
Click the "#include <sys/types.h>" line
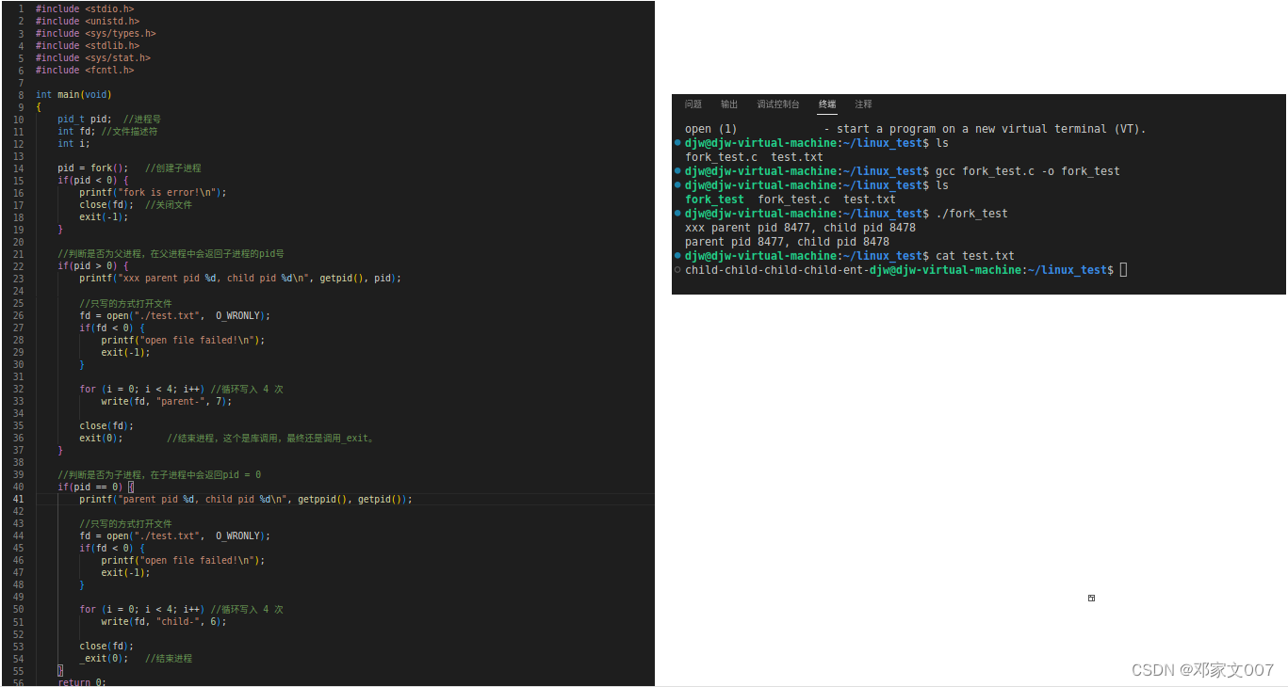[96, 34]
